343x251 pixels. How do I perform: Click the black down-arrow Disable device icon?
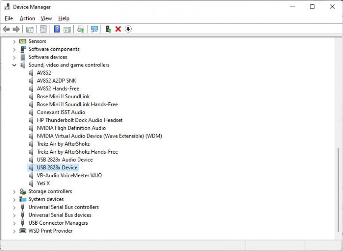(x=128, y=29)
